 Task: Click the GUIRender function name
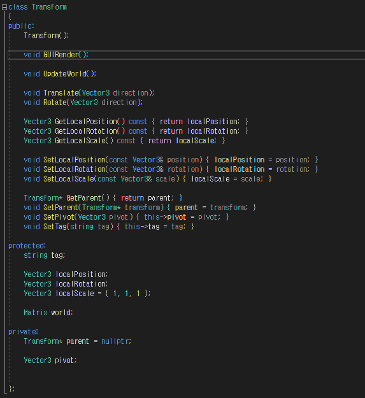pos(61,55)
